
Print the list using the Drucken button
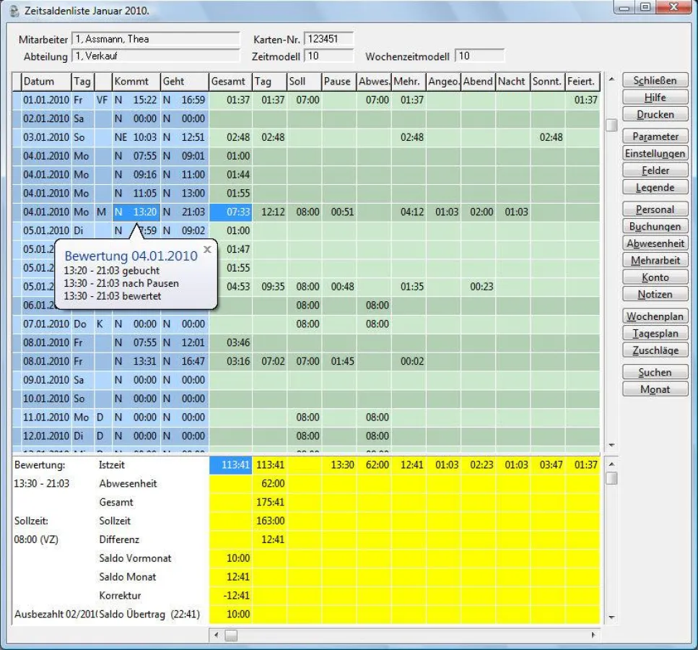pos(655,114)
